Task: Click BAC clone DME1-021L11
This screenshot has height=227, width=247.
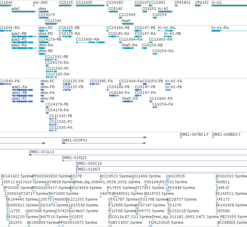Action: (x=42, y=152)
